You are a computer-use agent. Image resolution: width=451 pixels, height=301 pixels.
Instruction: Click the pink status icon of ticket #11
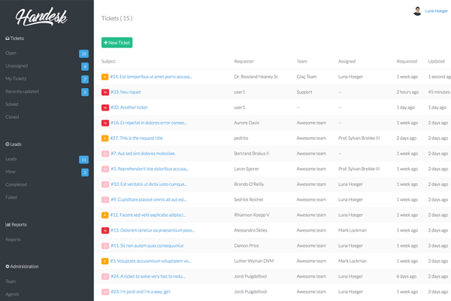point(105,246)
